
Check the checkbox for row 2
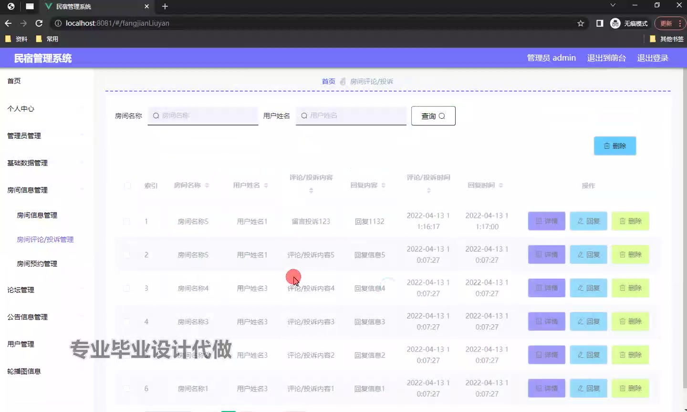126,255
